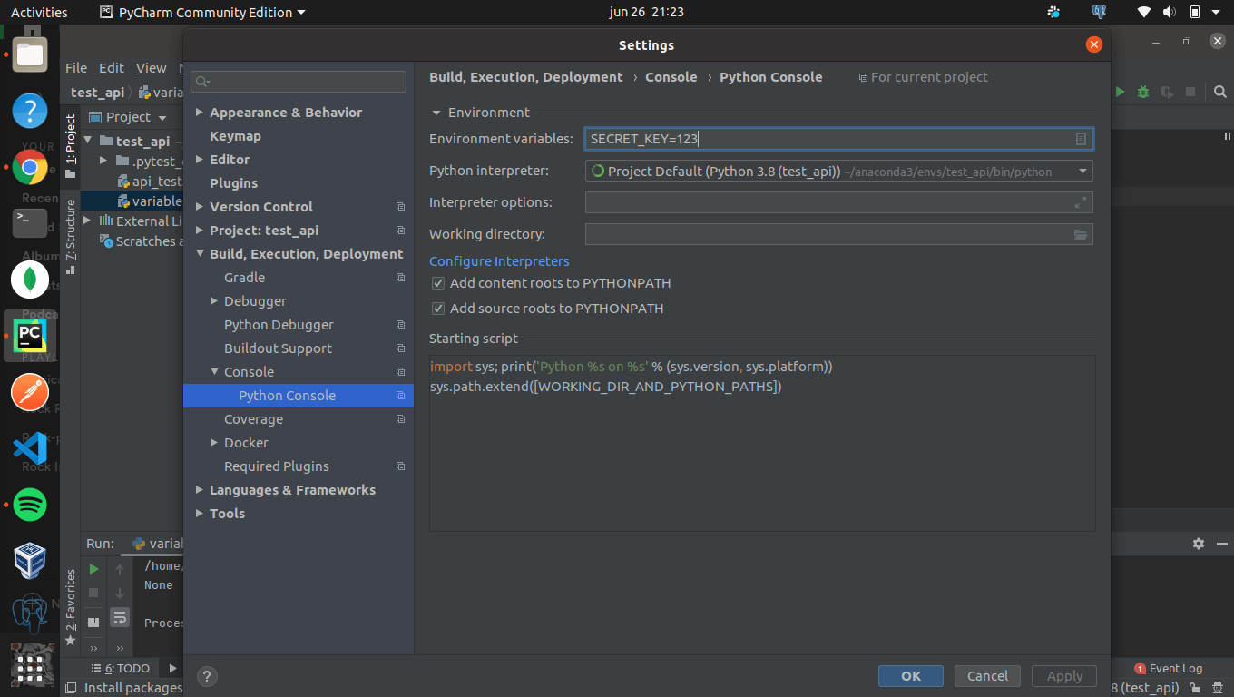Collapse the Environment section
This screenshot has height=697, width=1234.
click(436, 113)
